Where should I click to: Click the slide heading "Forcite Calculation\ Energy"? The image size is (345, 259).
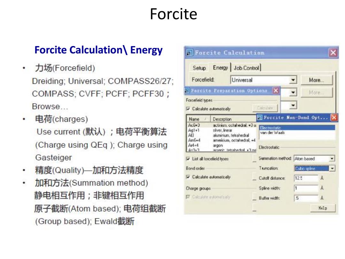[x=99, y=50]
